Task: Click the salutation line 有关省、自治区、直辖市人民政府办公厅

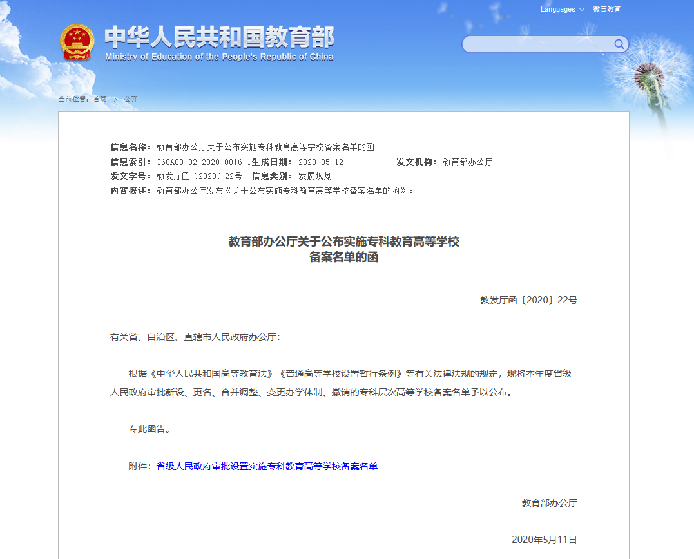Action: click(x=195, y=337)
